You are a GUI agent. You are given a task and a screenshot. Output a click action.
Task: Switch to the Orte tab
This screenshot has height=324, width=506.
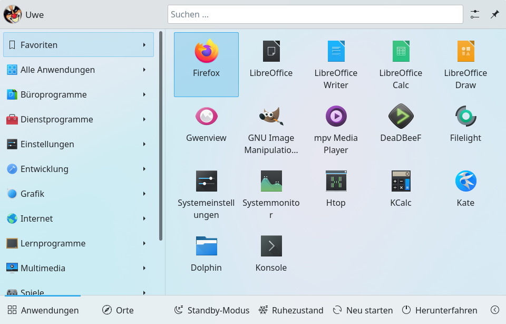tap(118, 310)
